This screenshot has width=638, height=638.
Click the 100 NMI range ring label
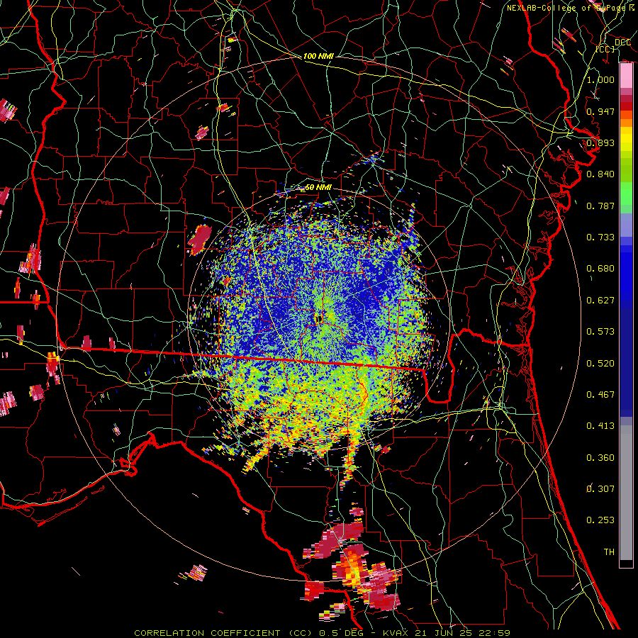(x=318, y=56)
